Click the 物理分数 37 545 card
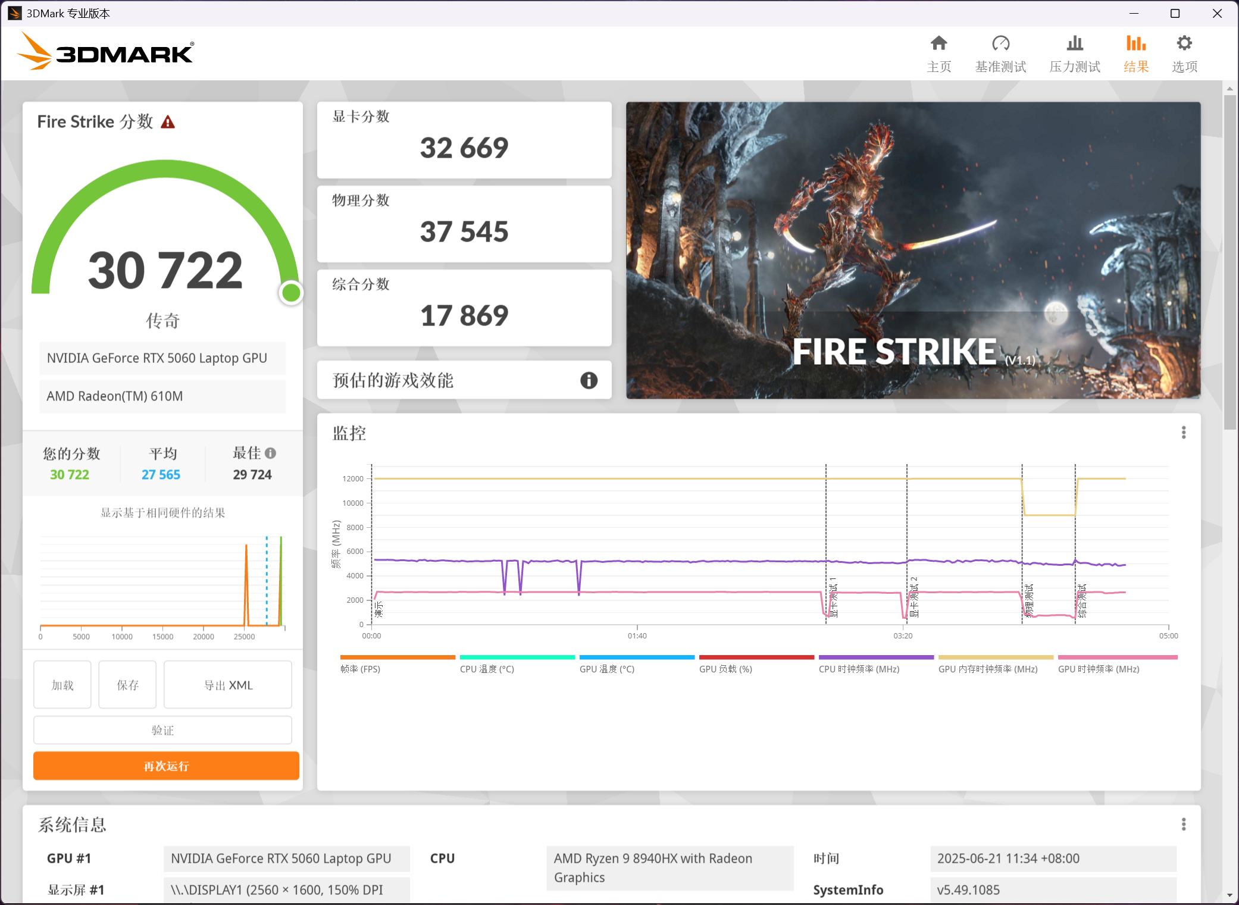 (x=464, y=224)
